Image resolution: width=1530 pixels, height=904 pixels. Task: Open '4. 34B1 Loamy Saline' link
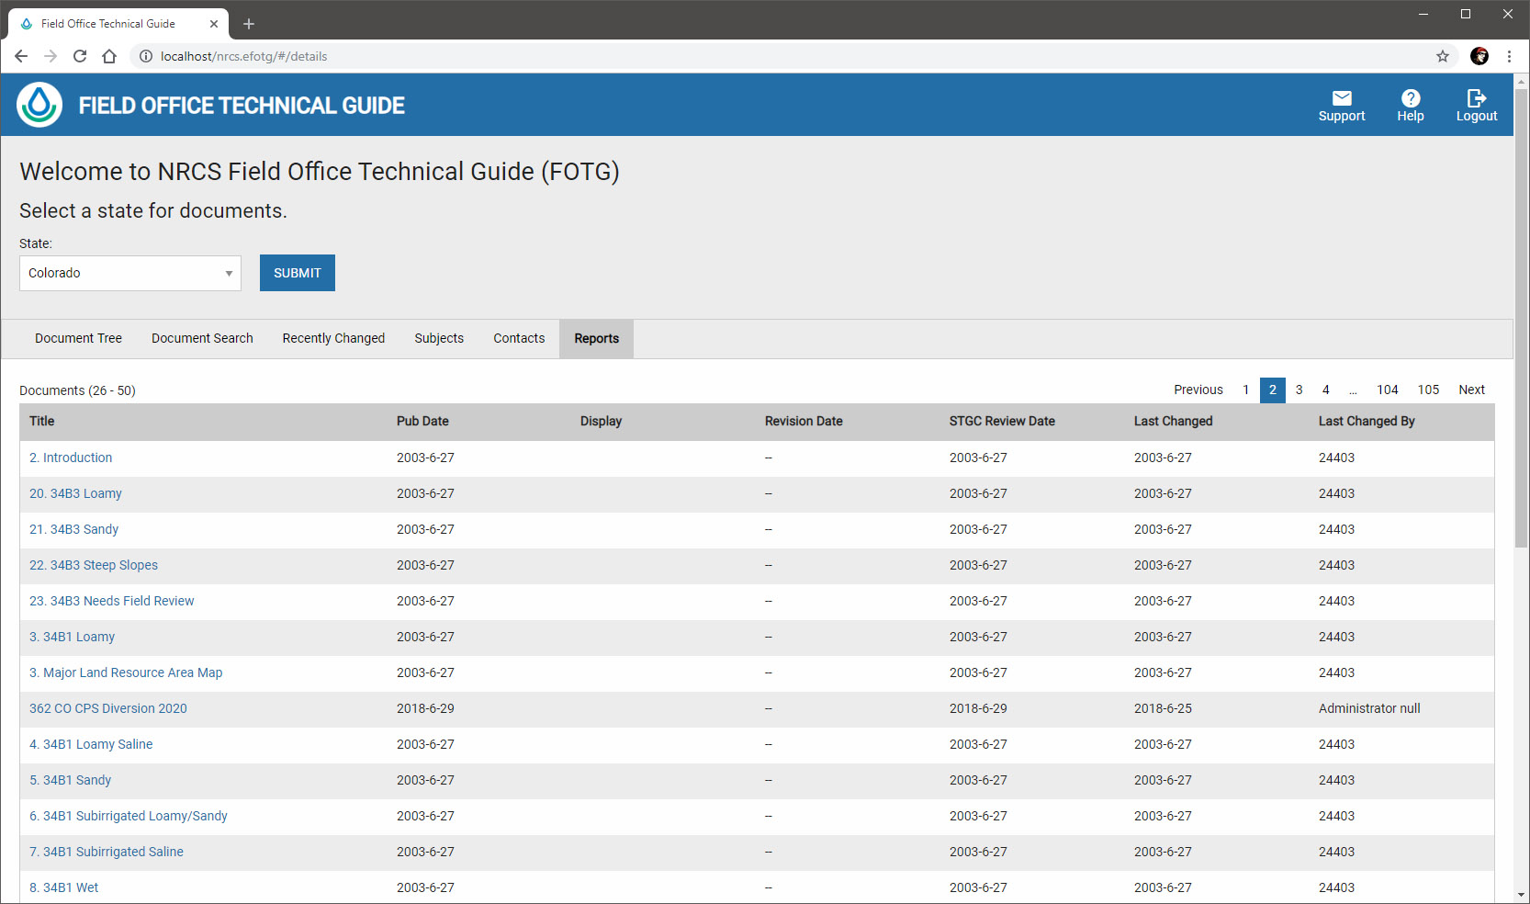click(91, 744)
